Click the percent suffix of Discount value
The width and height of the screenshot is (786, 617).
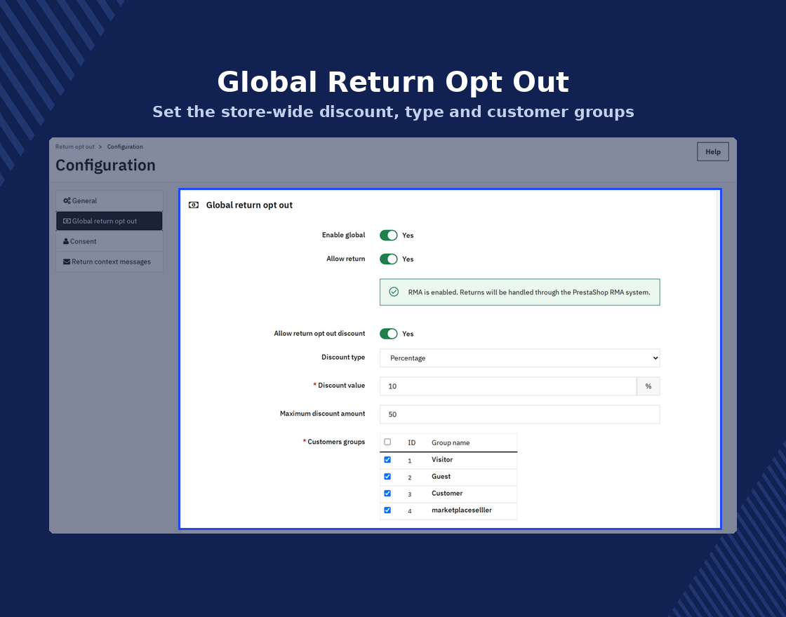click(x=648, y=386)
